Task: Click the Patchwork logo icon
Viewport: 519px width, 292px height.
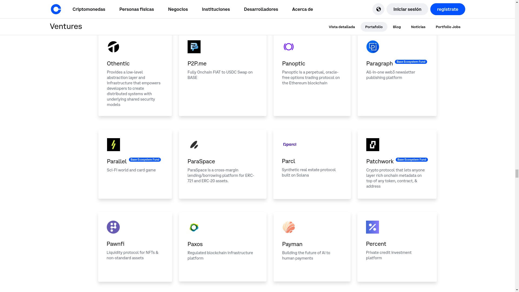Action: [x=373, y=144]
